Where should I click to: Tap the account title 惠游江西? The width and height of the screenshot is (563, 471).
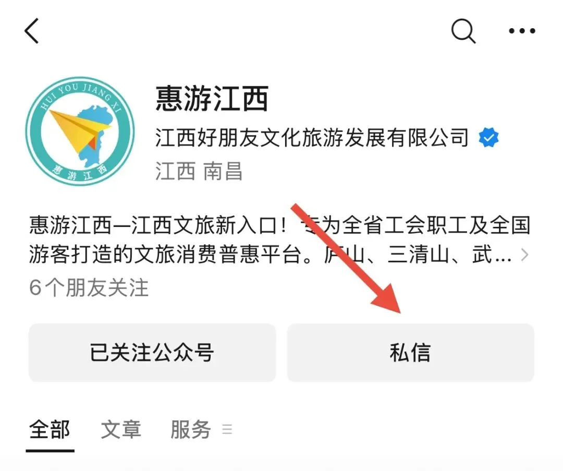click(x=212, y=99)
